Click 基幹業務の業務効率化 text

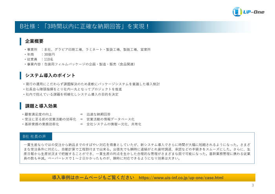[x=42, y=124]
